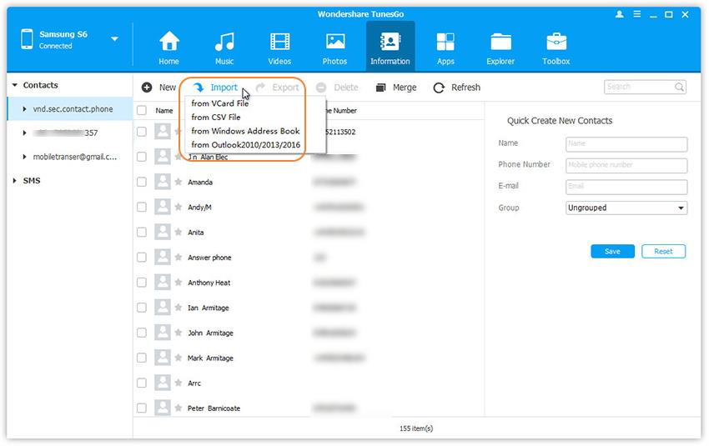This screenshot has width=709, height=446.
Task: Open the Samsung S6 device dropdown
Action: pyautogui.click(x=114, y=39)
